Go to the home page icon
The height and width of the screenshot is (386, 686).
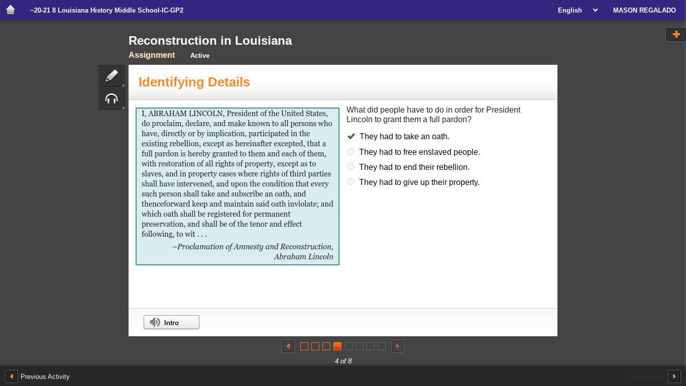tap(10, 10)
